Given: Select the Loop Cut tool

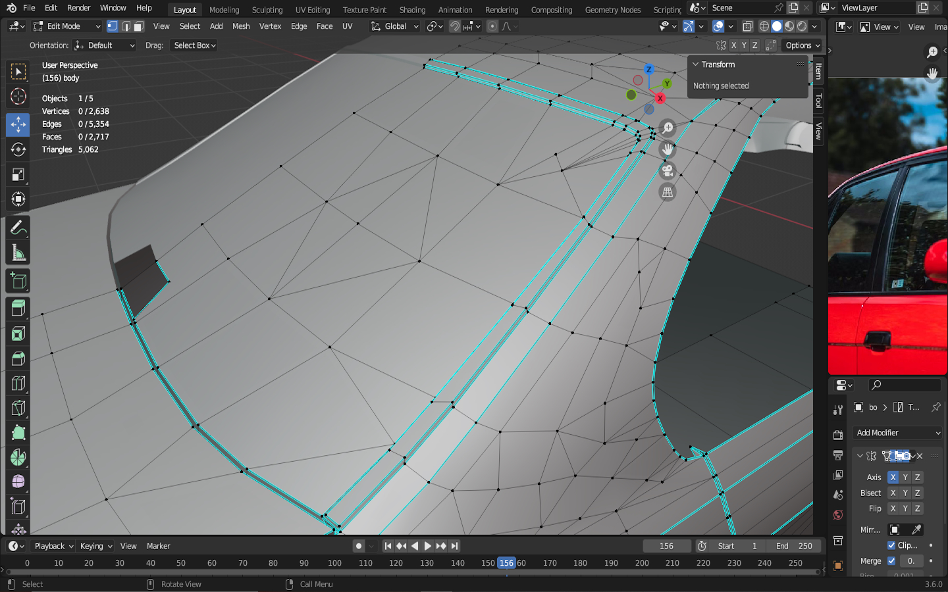Looking at the screenshot, I should point(18,383).
